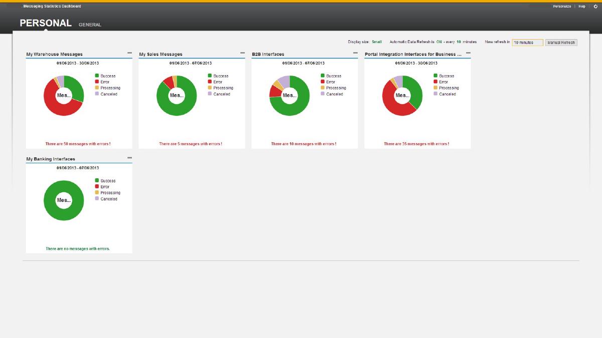This screenshot has height=338, width=602.
Task: Minimize the B2B Interfaces panel
Action: (x=355, y=53)
